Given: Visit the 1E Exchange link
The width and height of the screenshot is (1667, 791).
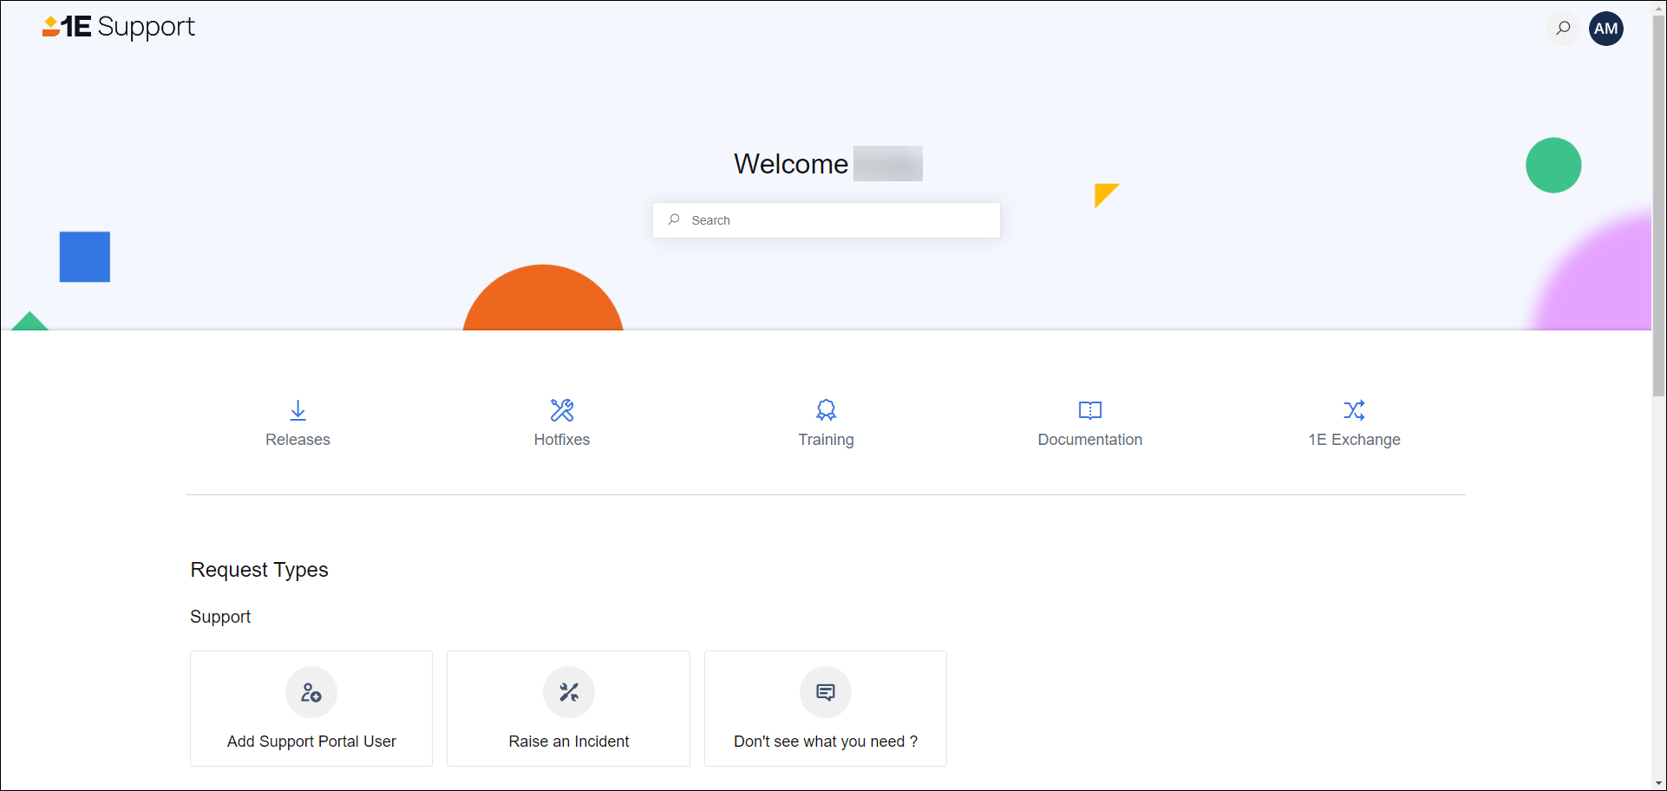Looking at the screenshot, I should [x=1354, y=440].
